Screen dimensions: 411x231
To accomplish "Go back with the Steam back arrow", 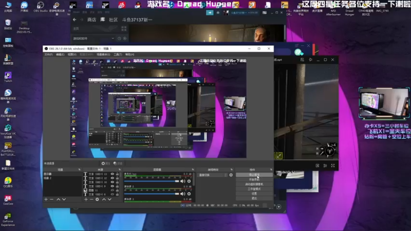I will point(74,20).
